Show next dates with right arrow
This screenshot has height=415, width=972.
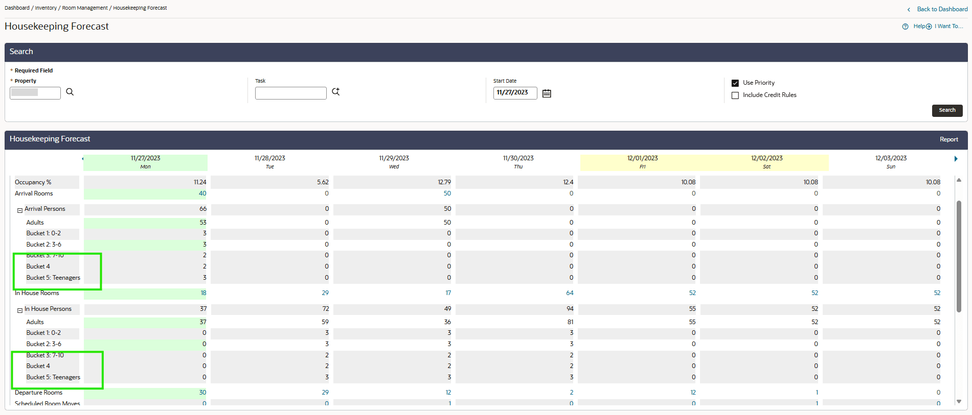coord(956,159)
